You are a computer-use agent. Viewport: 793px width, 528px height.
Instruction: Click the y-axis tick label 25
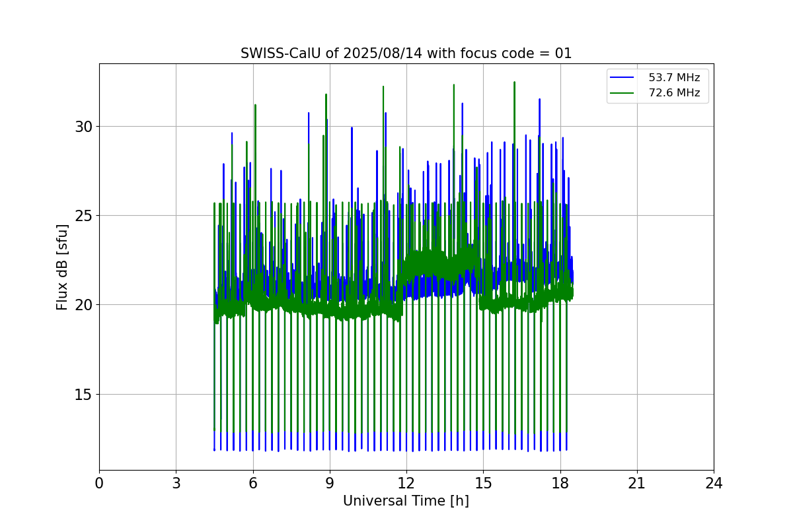(x=83, y=216)
